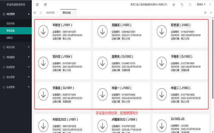The width and height of the screenshot is (214, 133).
Task: Click download icon for 牛盼文 (J1001)
Action: tap(43, 31)
